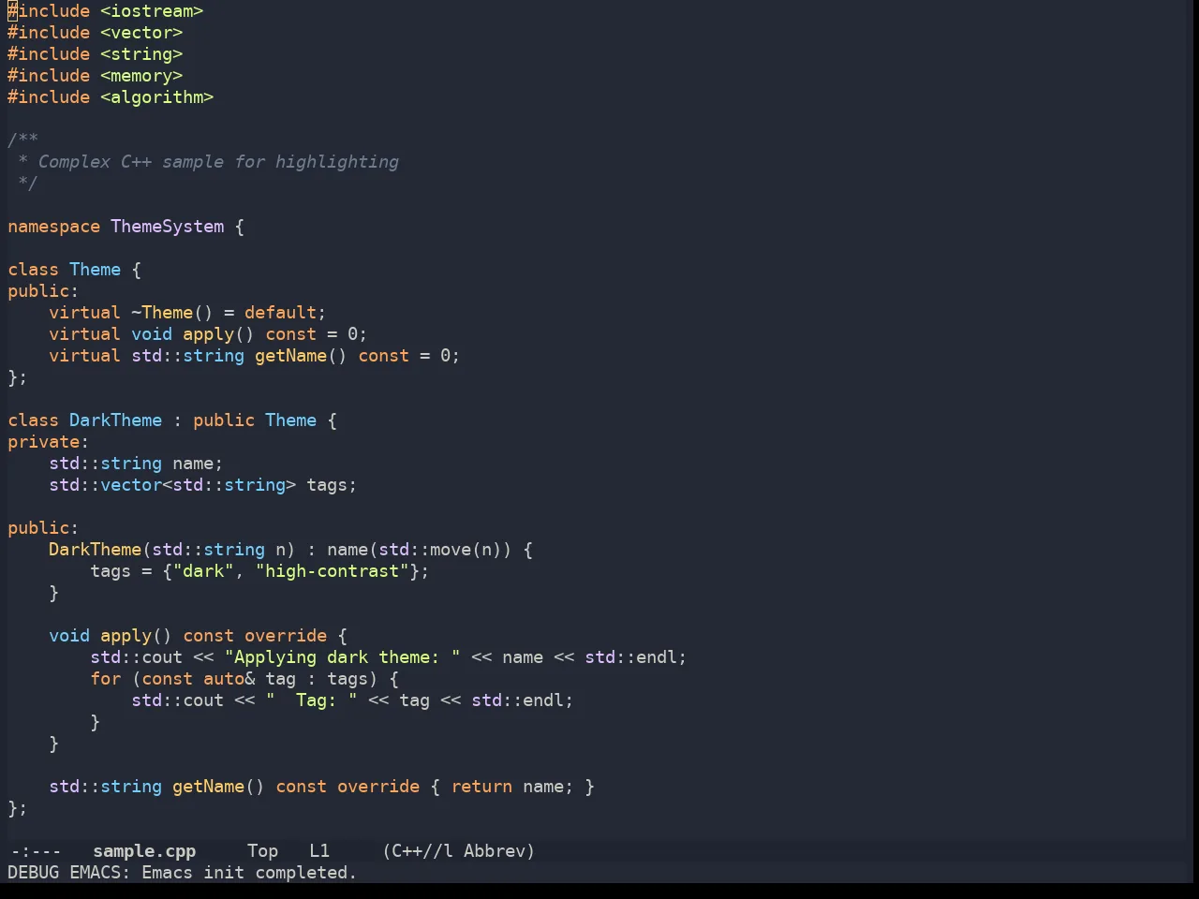Click the "private:" access specifier

[x=48, y=442]
